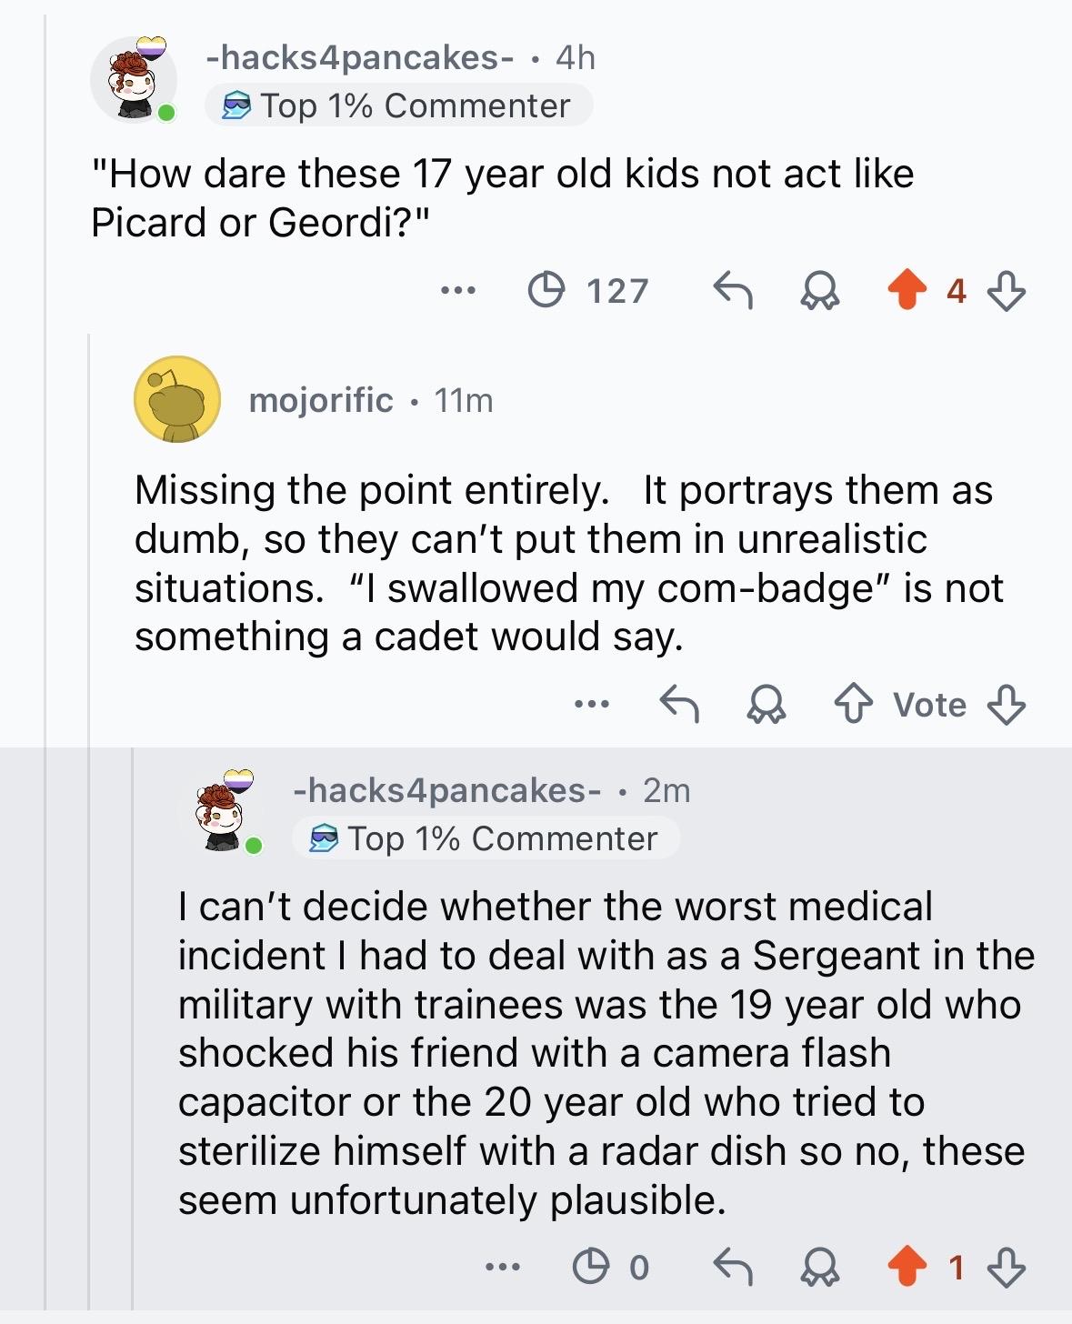Reply to the Sergeant trainees comment
Image resolution: width=1072 pixels, height=1324 pixels.
pos(732,1266)
